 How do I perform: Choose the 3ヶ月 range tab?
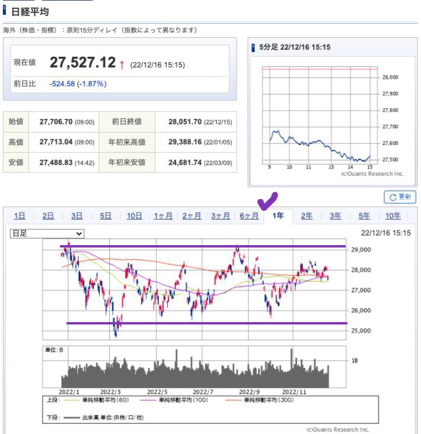coord(221,216)
